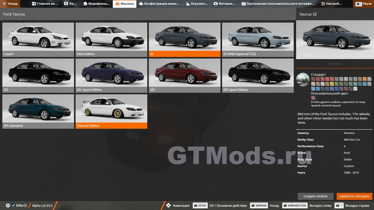
Task: Open the Фоторежим camera tab
Action: point(225,4)
